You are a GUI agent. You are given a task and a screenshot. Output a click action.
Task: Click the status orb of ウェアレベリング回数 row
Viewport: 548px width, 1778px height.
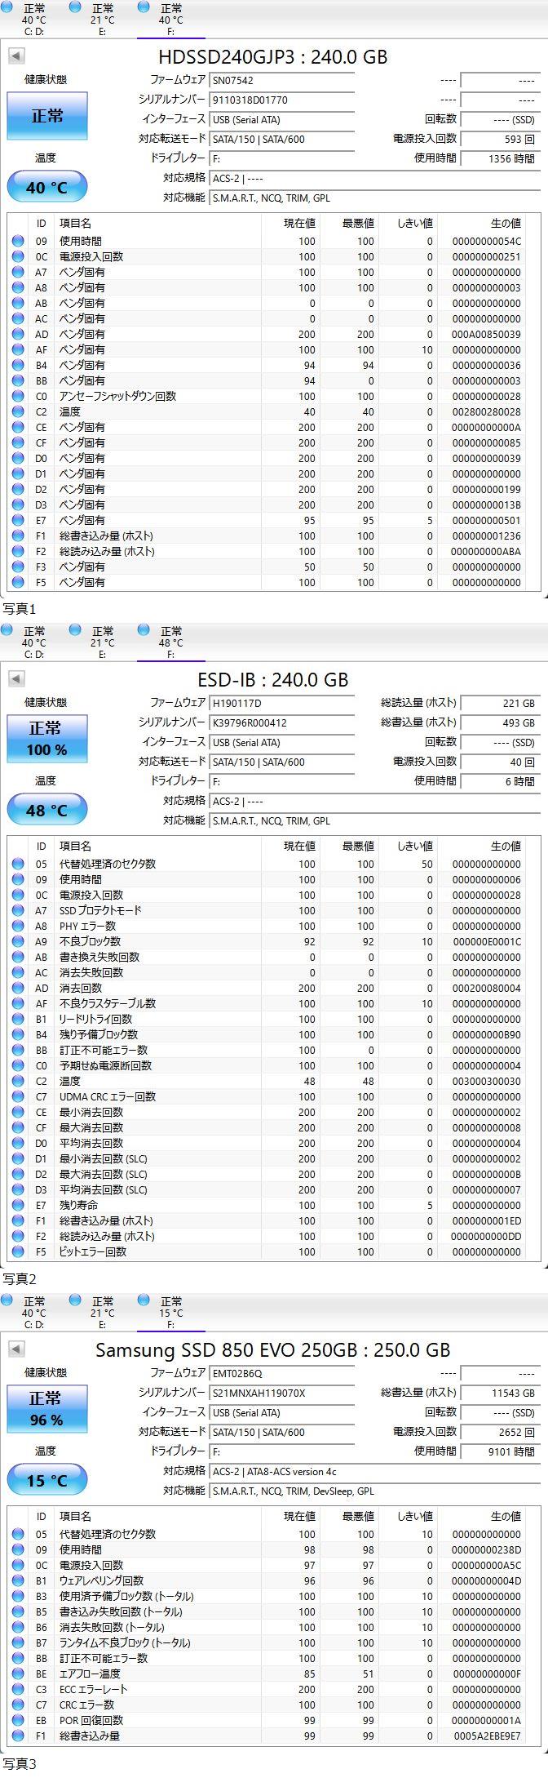pos(18,1581)
